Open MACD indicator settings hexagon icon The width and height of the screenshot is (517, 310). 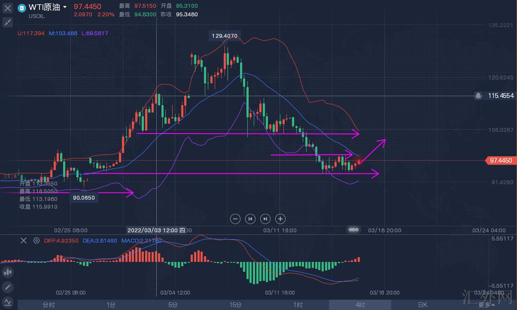pos(36,241)
